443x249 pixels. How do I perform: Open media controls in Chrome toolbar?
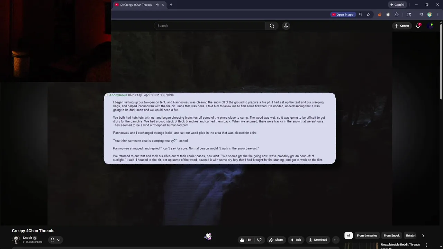coord(421,15)
